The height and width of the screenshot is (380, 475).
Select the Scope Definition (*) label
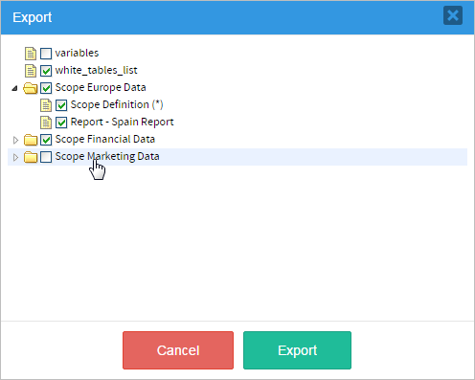(117, 104)
